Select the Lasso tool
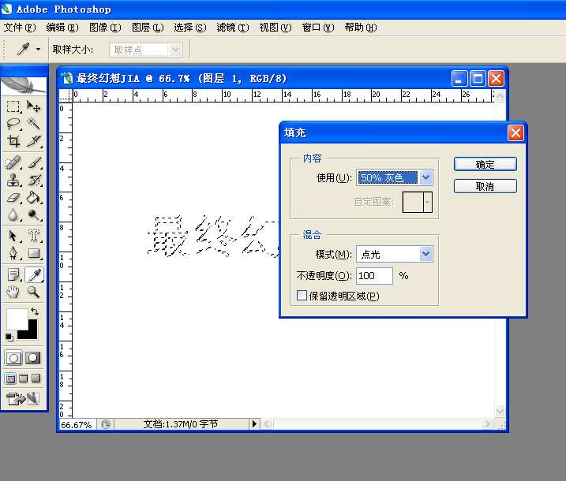 pyautogui.click(x=13, y=124)
